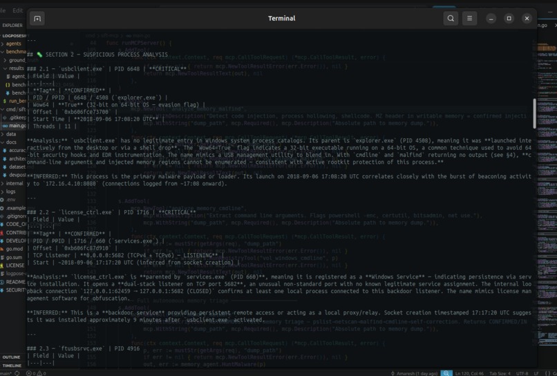557x376 pixels.
Task: Click the README info icon in Explorer
Action: (2, 282)
